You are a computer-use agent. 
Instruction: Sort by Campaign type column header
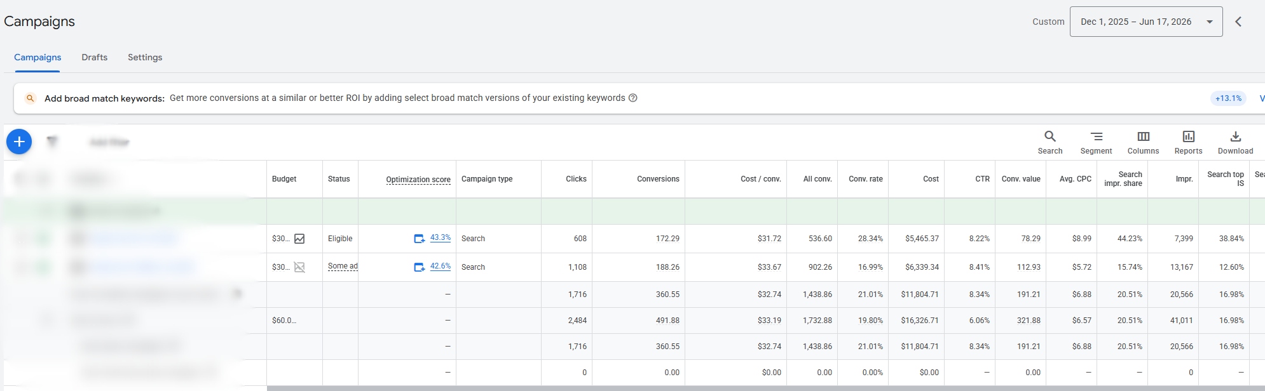pyautogui.click(x=487, y=179)
